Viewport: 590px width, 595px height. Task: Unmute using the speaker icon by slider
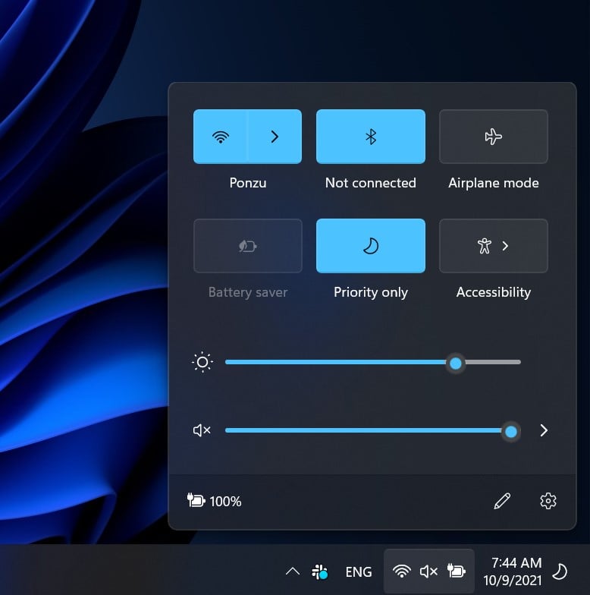tap(202, 430)
